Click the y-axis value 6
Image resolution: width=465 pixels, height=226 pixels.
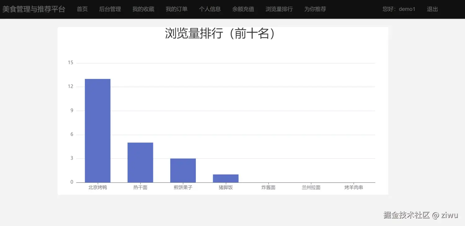coord(72,134)
